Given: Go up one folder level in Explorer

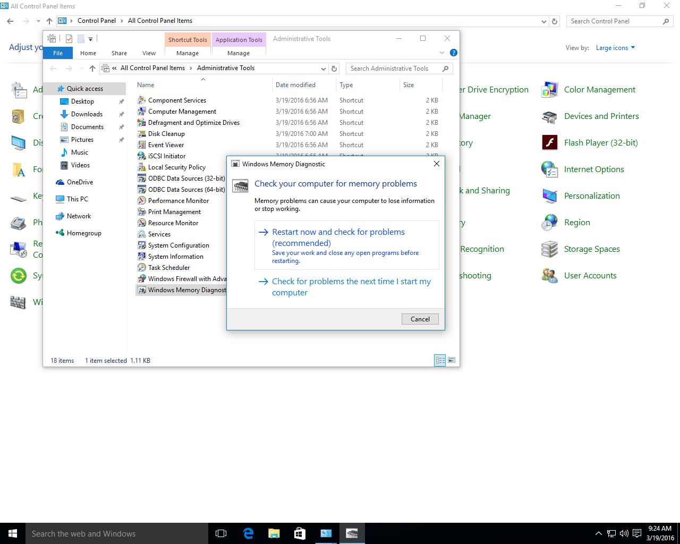Looking at the screenshot, I should pyautogui.click(x=92, y=69).
